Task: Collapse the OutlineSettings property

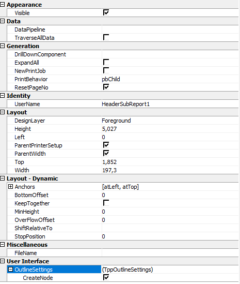Action: coord(11,270)
